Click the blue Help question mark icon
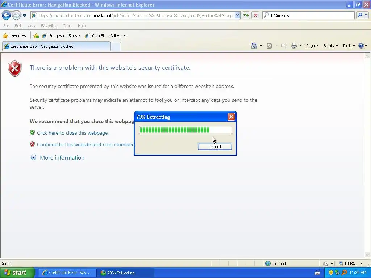Image resolution: width=371 pixels, height=278 pixels. tap(361, 46)
